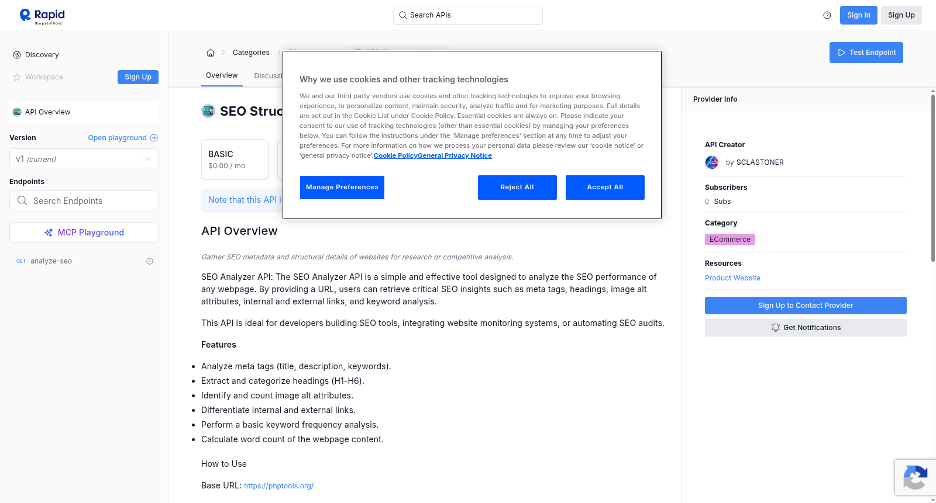
Task: Click the Rapid logo
Action: (42, 16)
